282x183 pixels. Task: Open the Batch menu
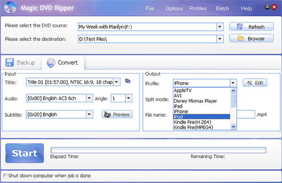(x=222, y=8)
